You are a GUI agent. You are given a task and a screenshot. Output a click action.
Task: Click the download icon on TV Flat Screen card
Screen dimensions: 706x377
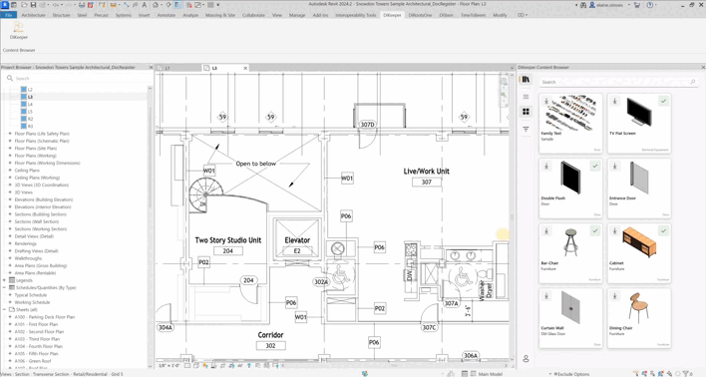point(614,102)
